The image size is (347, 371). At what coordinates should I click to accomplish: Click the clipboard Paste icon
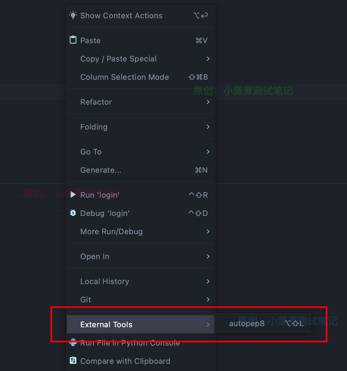pos(73,40)
